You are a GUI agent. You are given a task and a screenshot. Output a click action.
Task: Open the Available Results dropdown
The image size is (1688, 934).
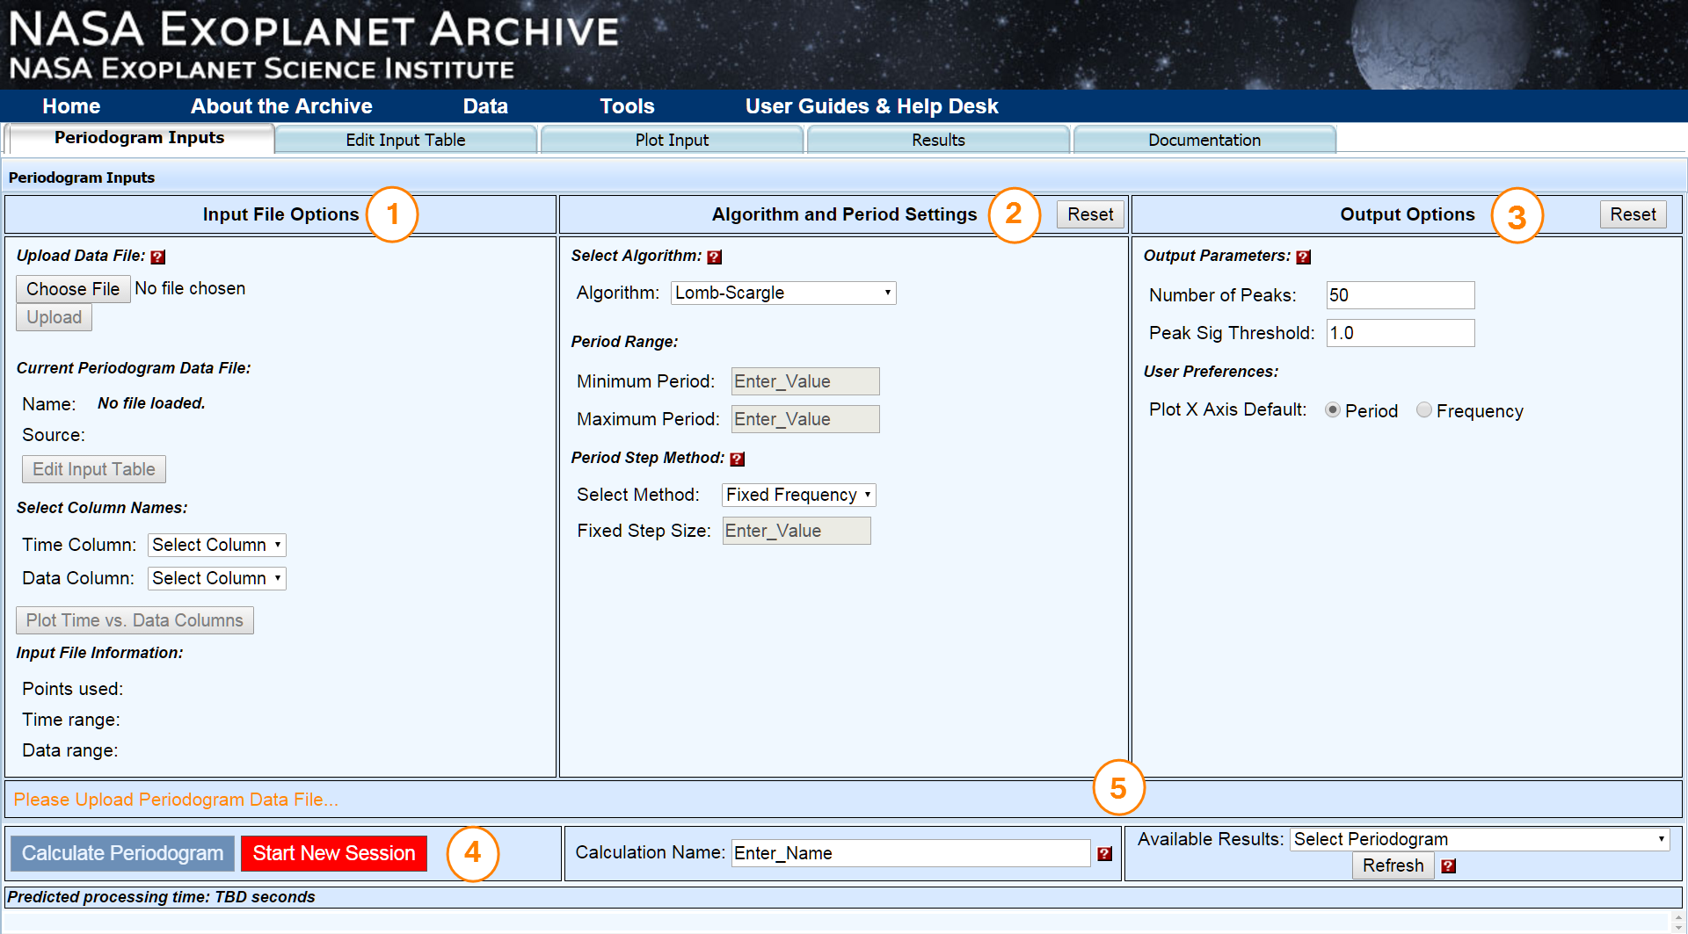pyautogui.click(x=1480, y=839)
